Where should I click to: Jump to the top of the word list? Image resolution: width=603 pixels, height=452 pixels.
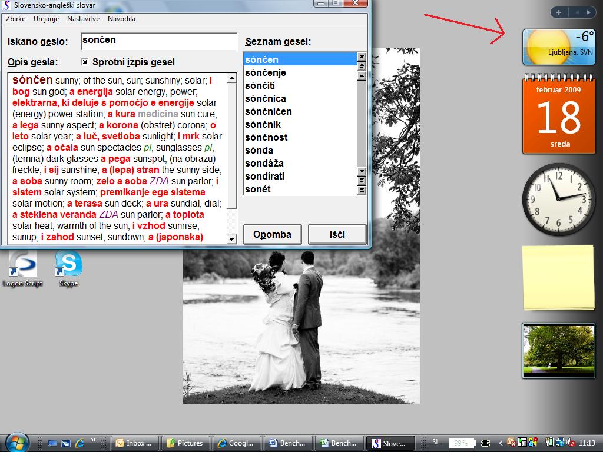[362, 57]
